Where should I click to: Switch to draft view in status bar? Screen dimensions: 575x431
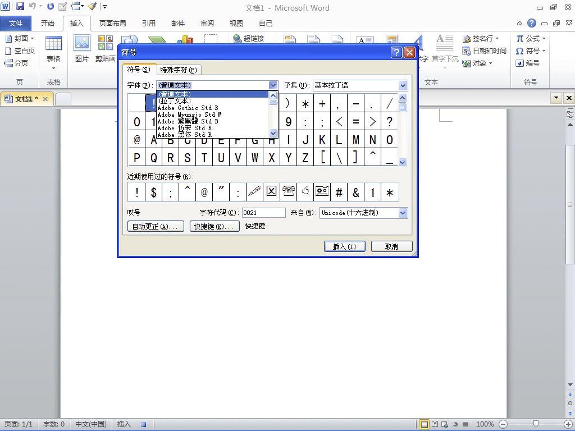point(466,424)
